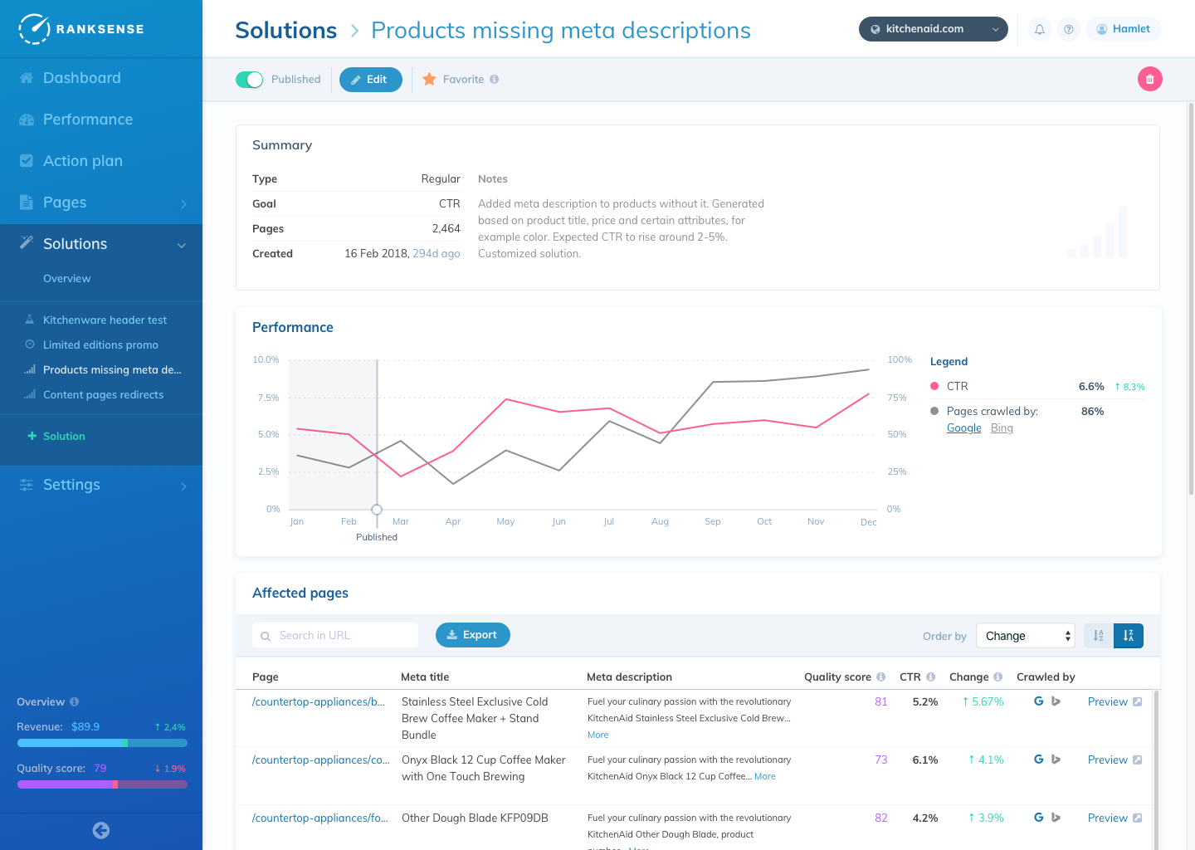Click the RankSense logo
The width and height of the screenshot is (1195, 850).
point(81,29)
